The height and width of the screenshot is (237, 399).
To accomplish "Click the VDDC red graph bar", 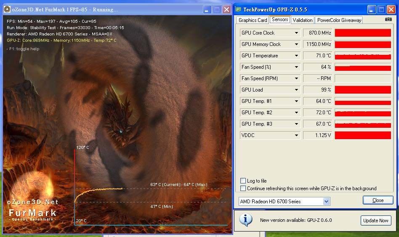I will [x=363, y=135].
